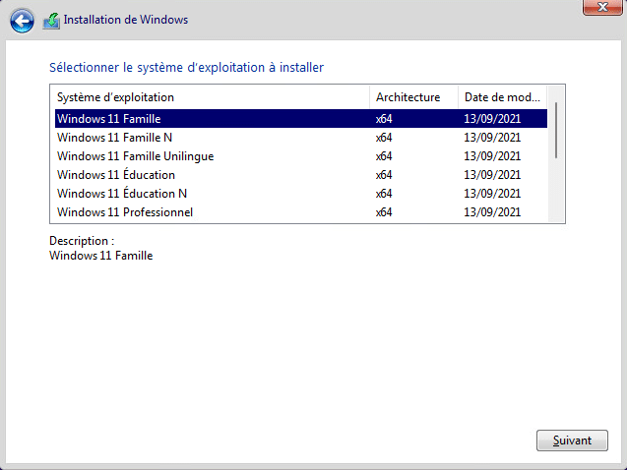Click scrollbar track below the thumb
Viewport: 627px width, 470px height.
(x=557, y=192)
